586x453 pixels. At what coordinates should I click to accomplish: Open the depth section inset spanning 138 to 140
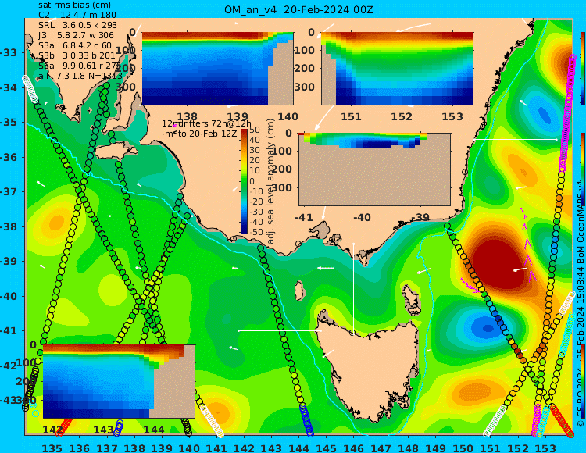[x=217, y=69]
